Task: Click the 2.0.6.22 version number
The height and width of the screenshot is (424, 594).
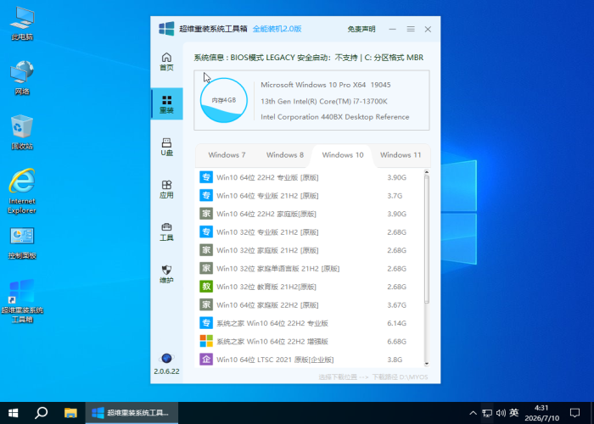Action: (166, 371)
